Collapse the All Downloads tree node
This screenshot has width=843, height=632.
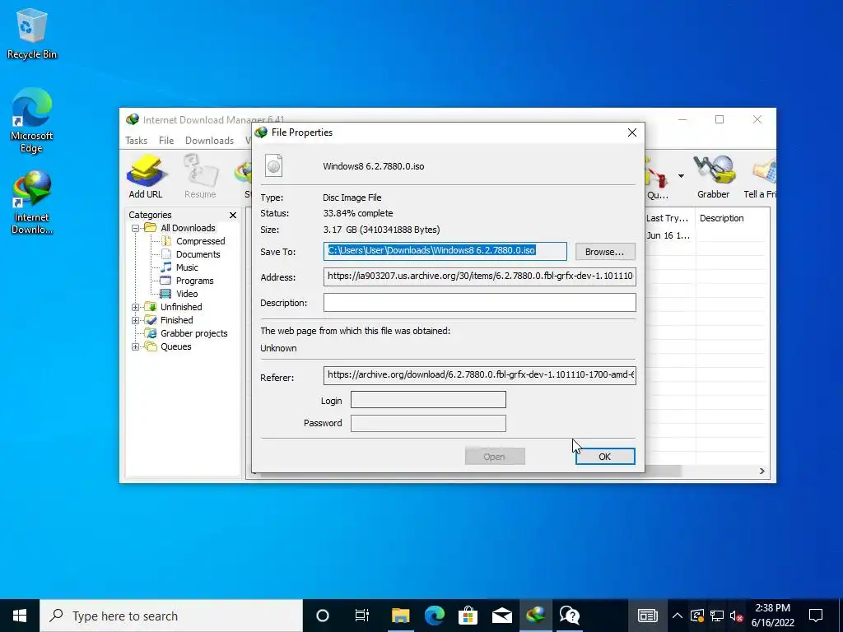[136, 229]
